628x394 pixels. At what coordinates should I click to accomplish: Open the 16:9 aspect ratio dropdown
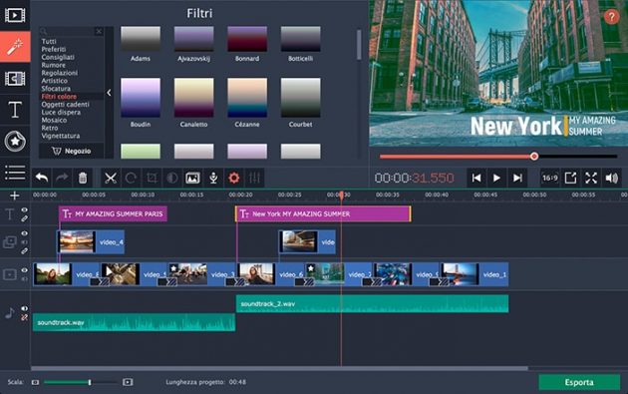550,178
